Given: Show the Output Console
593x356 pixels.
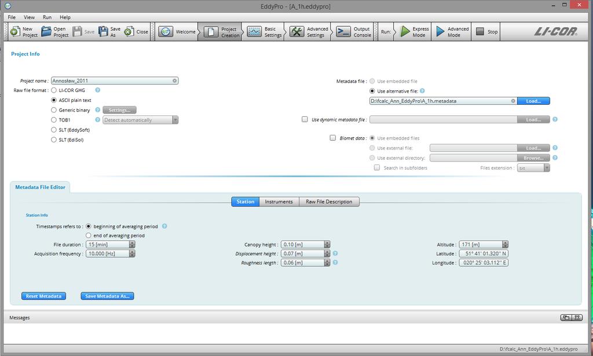Looking at the screenshot, I should coord(353,32).
